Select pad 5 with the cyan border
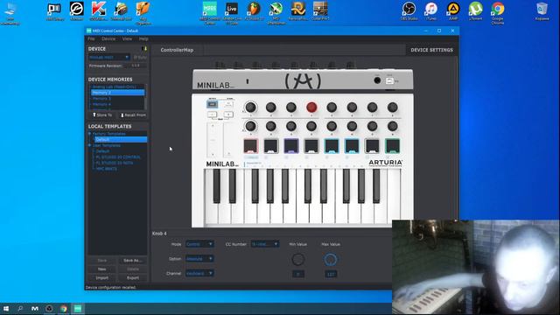The width and height of the screenshot is (560, 315). 332,146
